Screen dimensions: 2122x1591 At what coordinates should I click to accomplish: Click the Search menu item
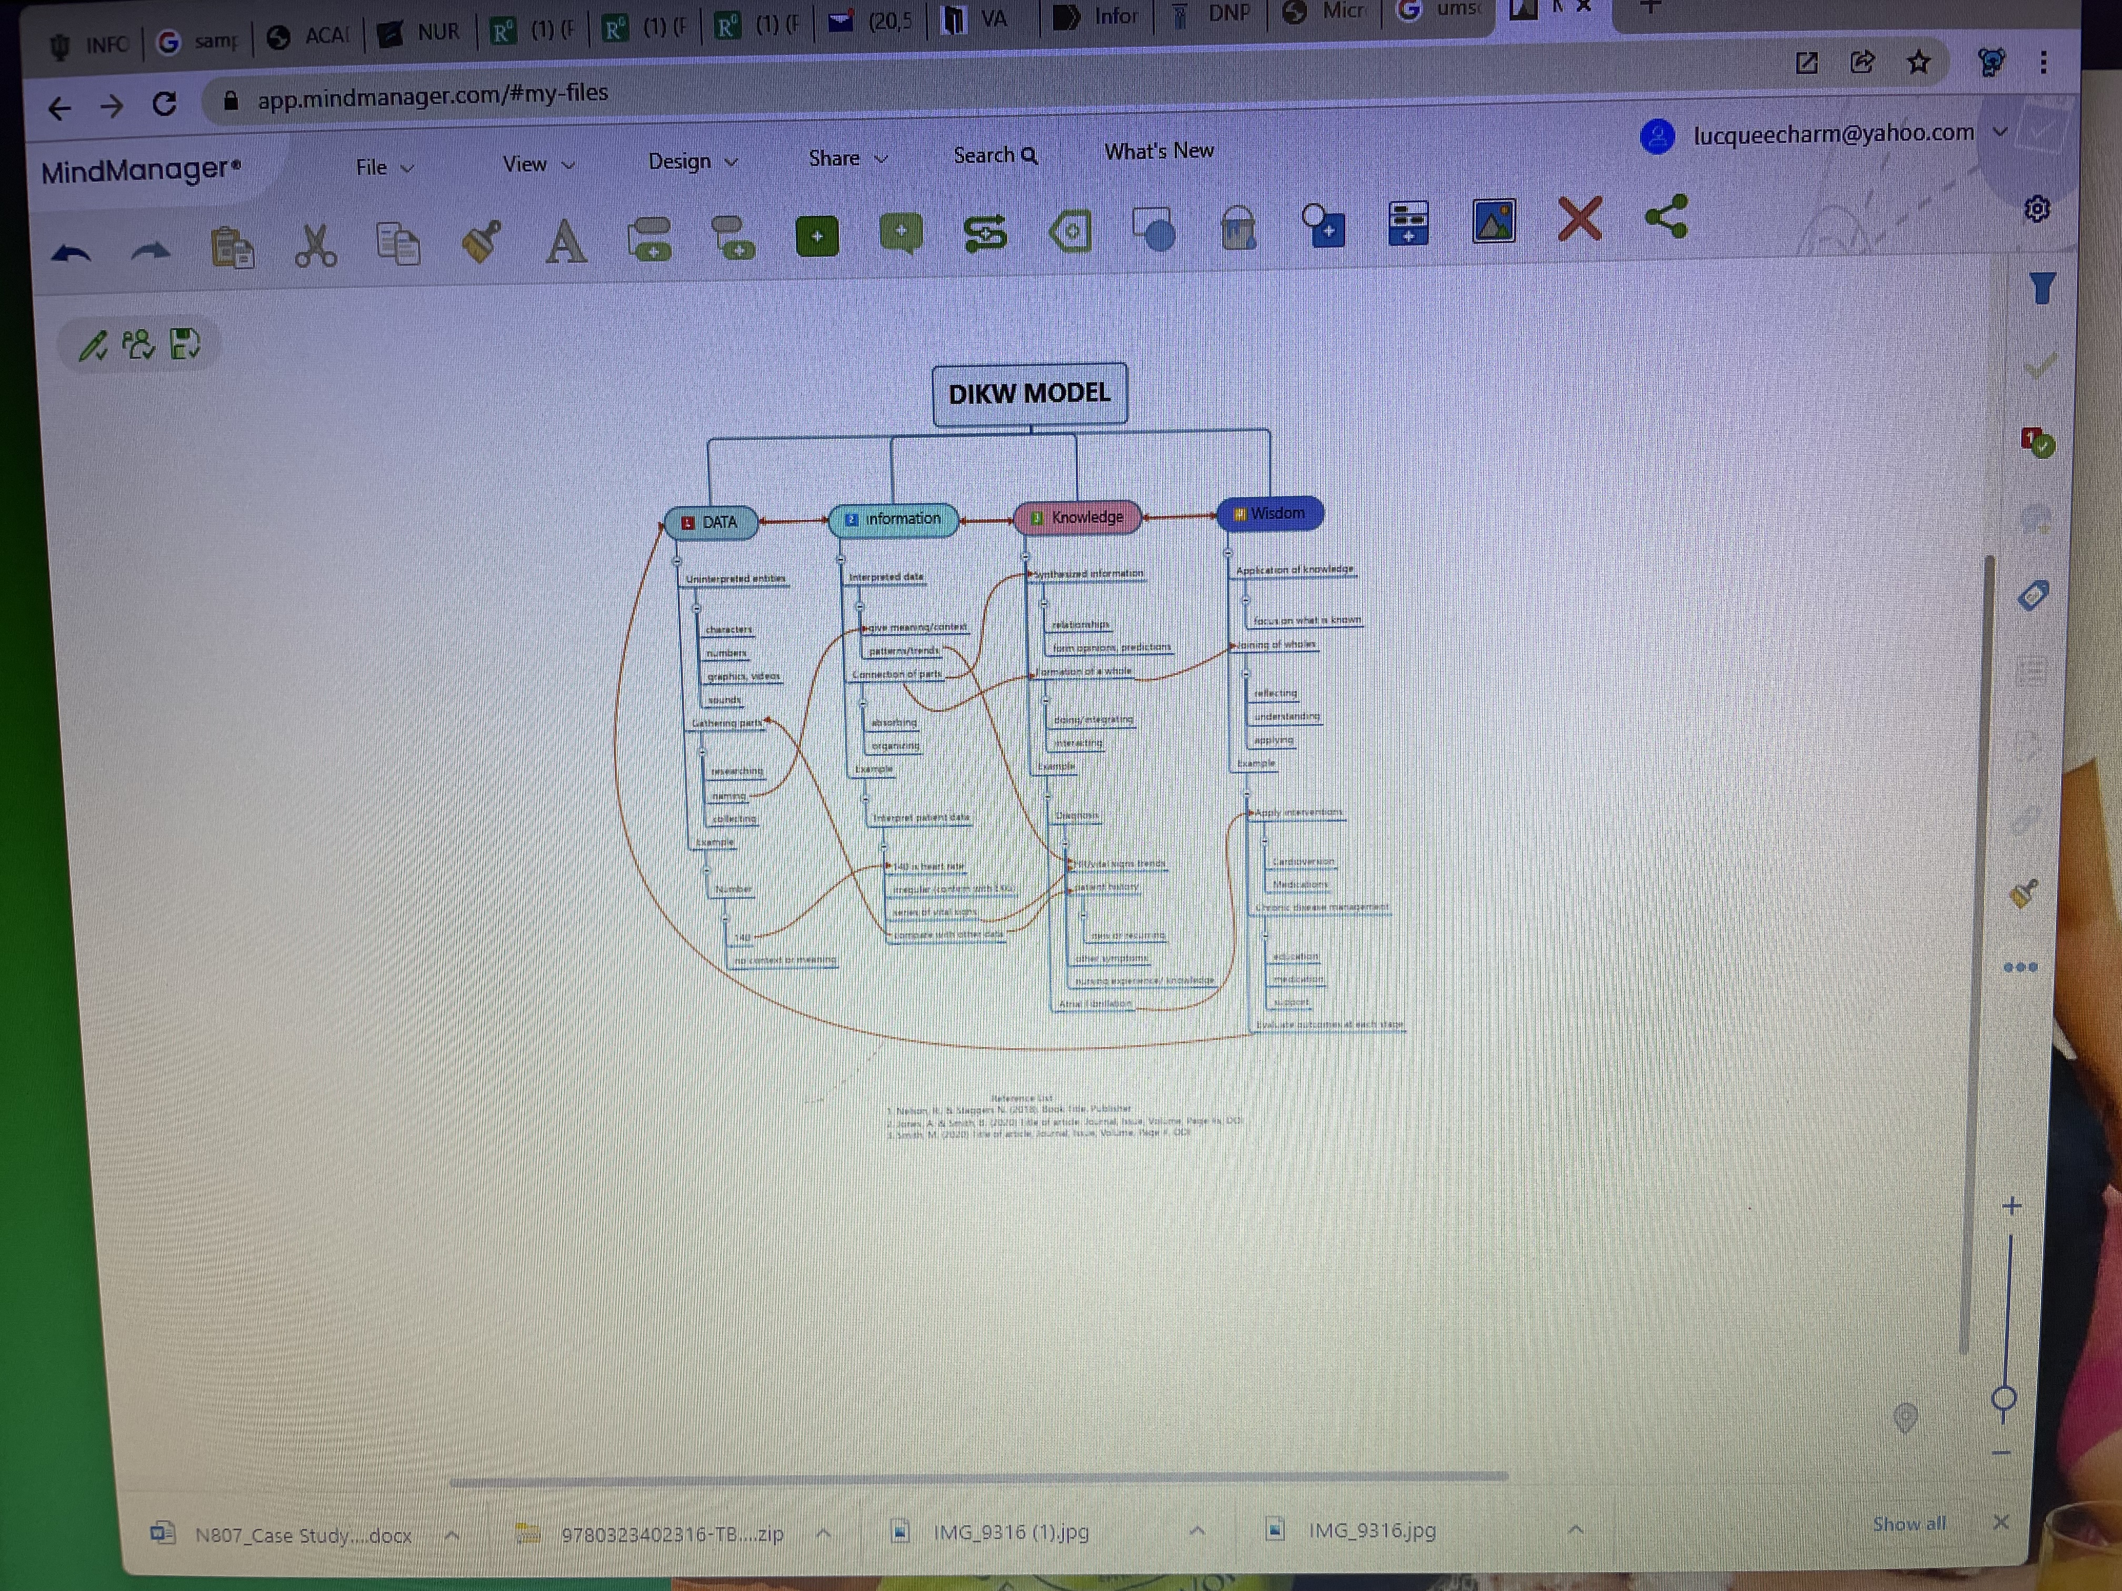[994, 155]
